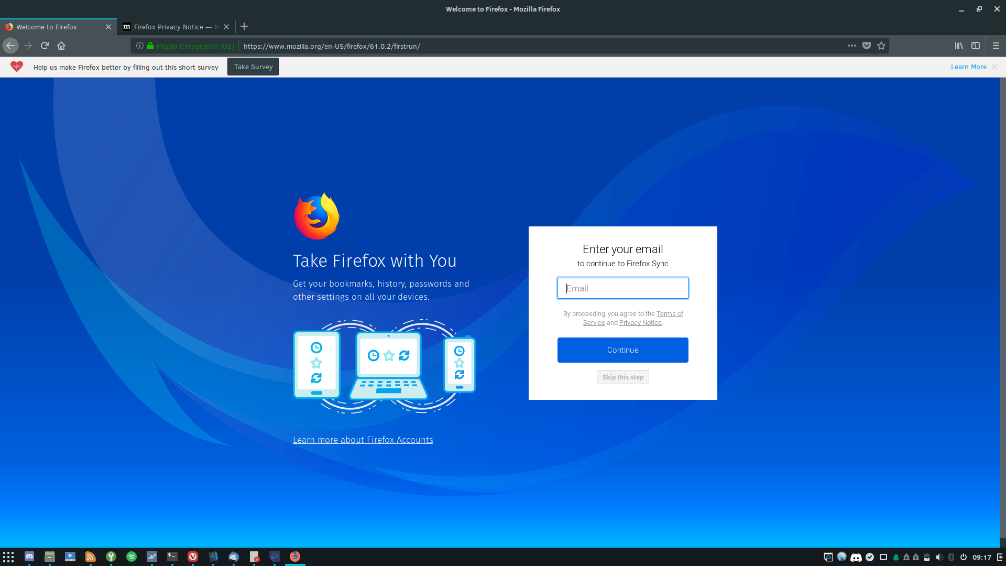Click the display tray icon

[x=883, y=557]
